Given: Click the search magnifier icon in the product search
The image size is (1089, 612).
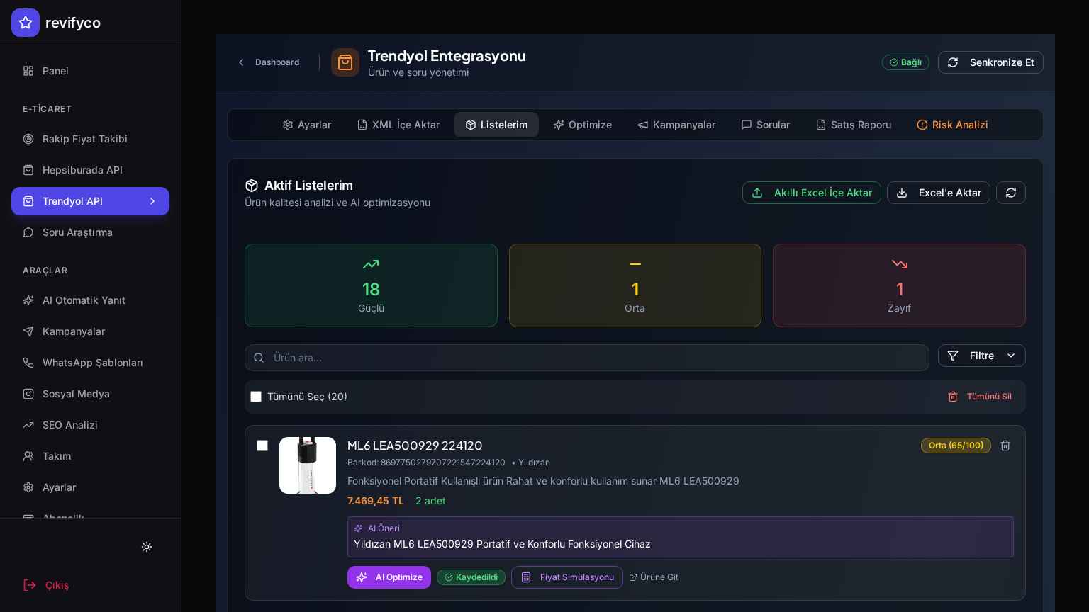Looking at the screenshot, I should (259, 358).
